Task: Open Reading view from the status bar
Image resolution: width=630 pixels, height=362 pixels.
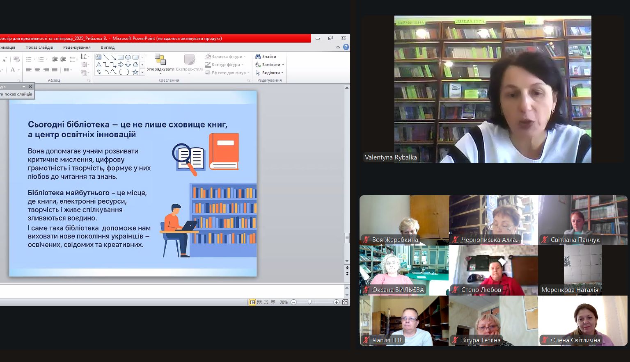Action: (266, 302)
